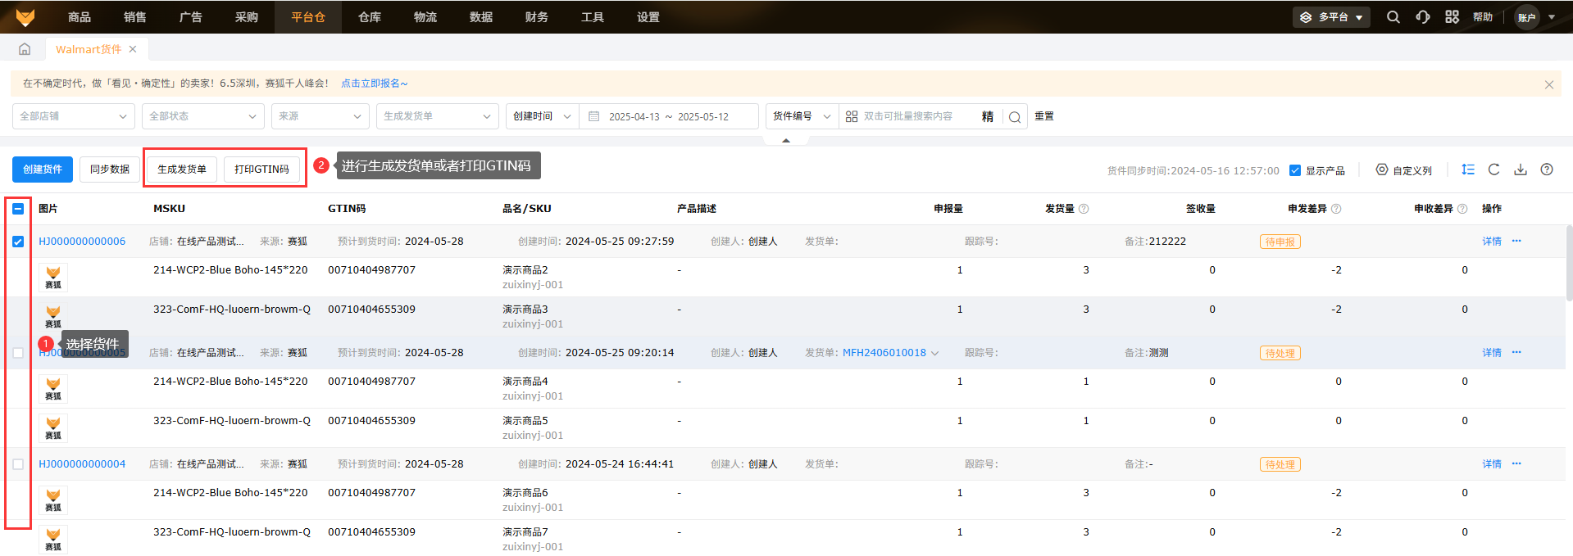Screen dimensions: 1573x556
Task: Click the refresh icon in table toolbar
Action: 1493,170
